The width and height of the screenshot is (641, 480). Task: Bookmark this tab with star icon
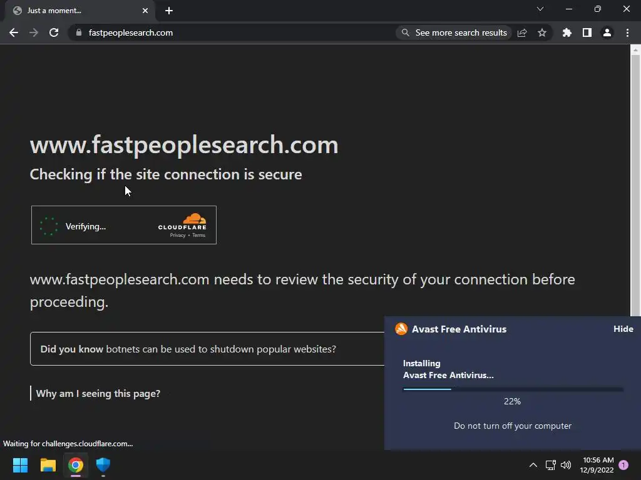pos(542,32)
